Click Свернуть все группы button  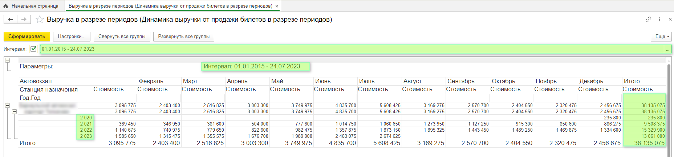[122, 37]
